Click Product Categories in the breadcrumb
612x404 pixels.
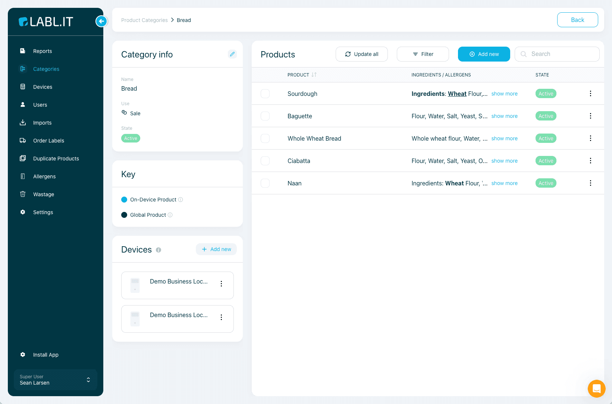pyautogui.click(x=144, y=20)
